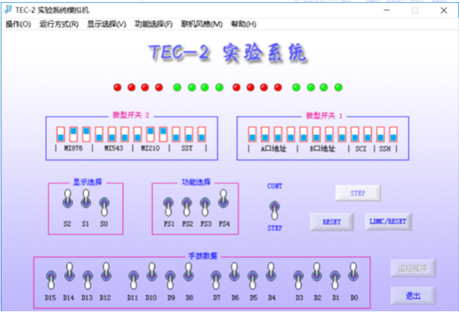This screenshot has height=312, width=459.
Task: Toggle the last DIP switch above A口地址
Action: pyautogui.click(x=291, y=134)
